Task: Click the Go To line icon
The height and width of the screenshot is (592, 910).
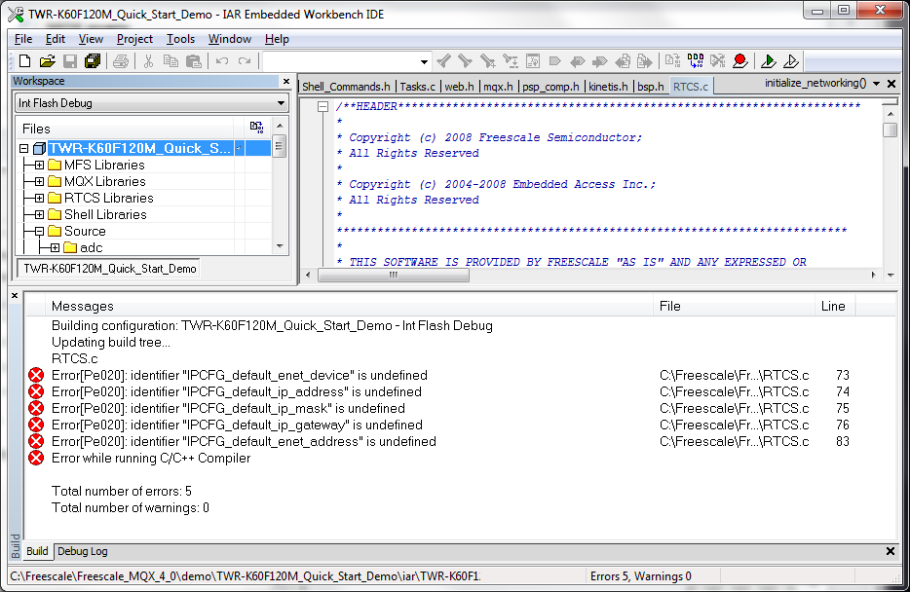Action: [533, 61]
